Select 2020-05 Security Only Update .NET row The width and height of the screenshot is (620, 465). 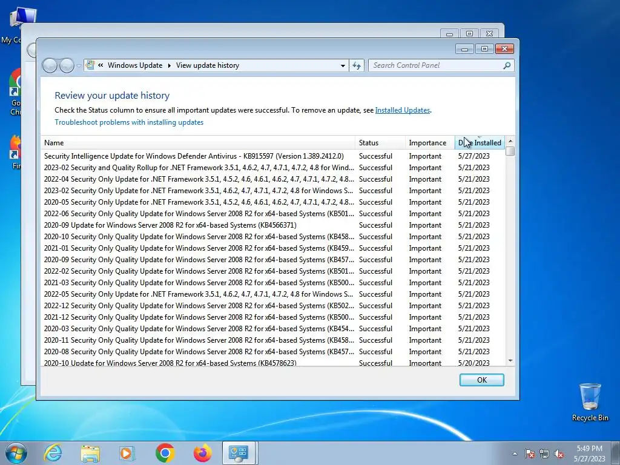tap(273, 202)
